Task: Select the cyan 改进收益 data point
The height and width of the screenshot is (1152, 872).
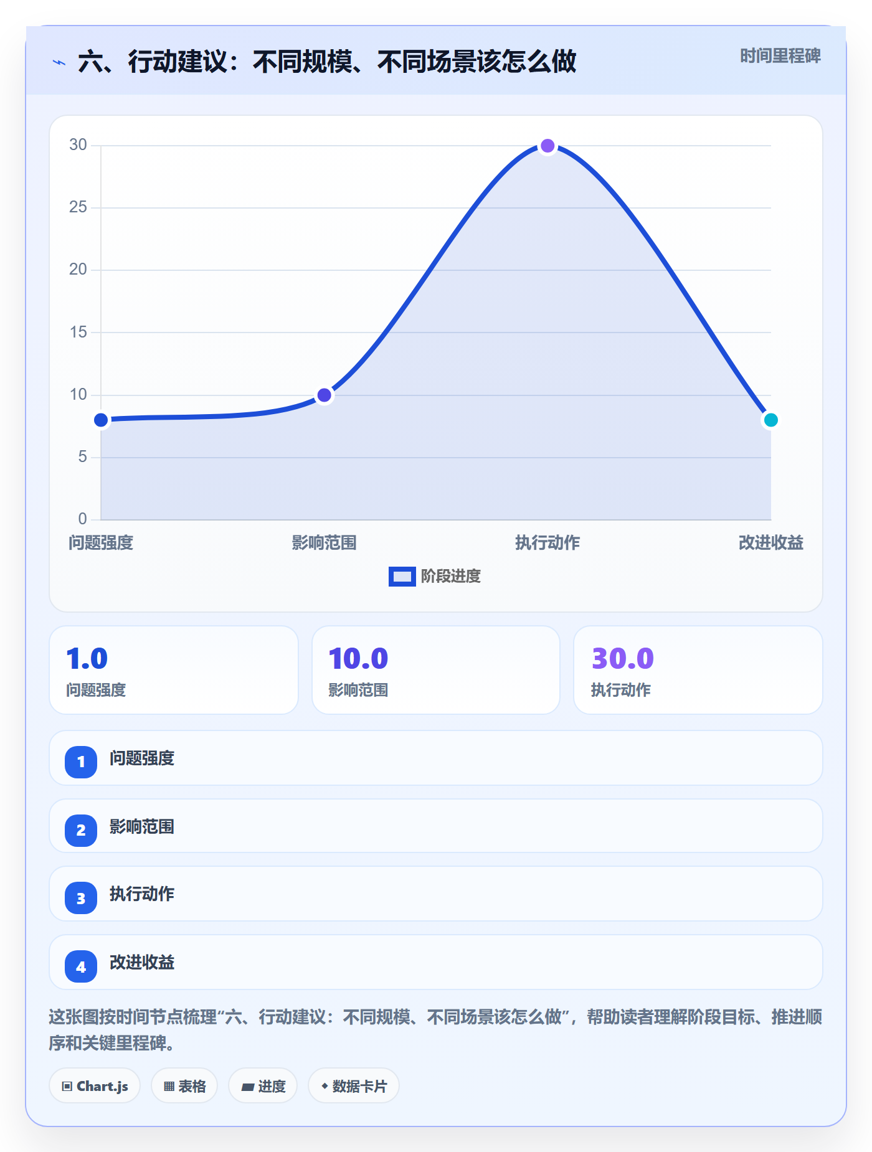Action: point(770,420)
